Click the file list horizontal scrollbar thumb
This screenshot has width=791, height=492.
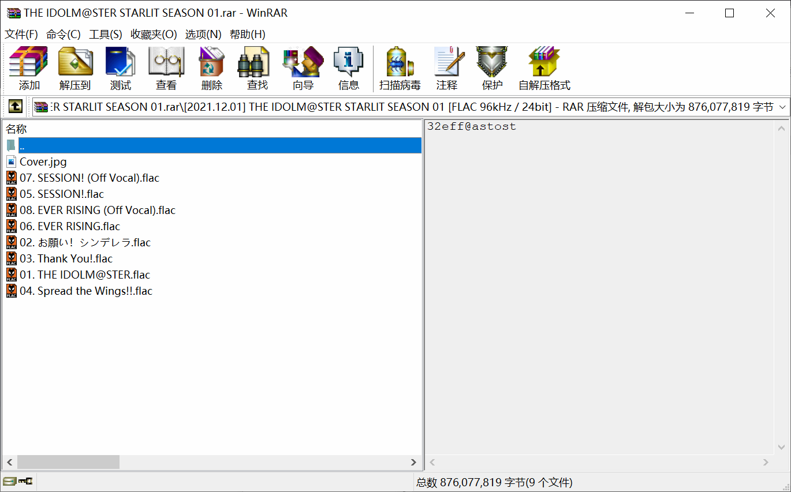[68, 462]
